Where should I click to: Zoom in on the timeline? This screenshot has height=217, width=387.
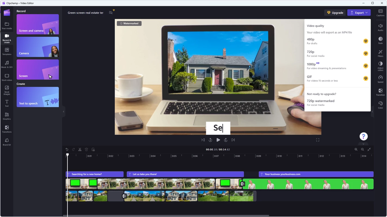pos(356,149)
